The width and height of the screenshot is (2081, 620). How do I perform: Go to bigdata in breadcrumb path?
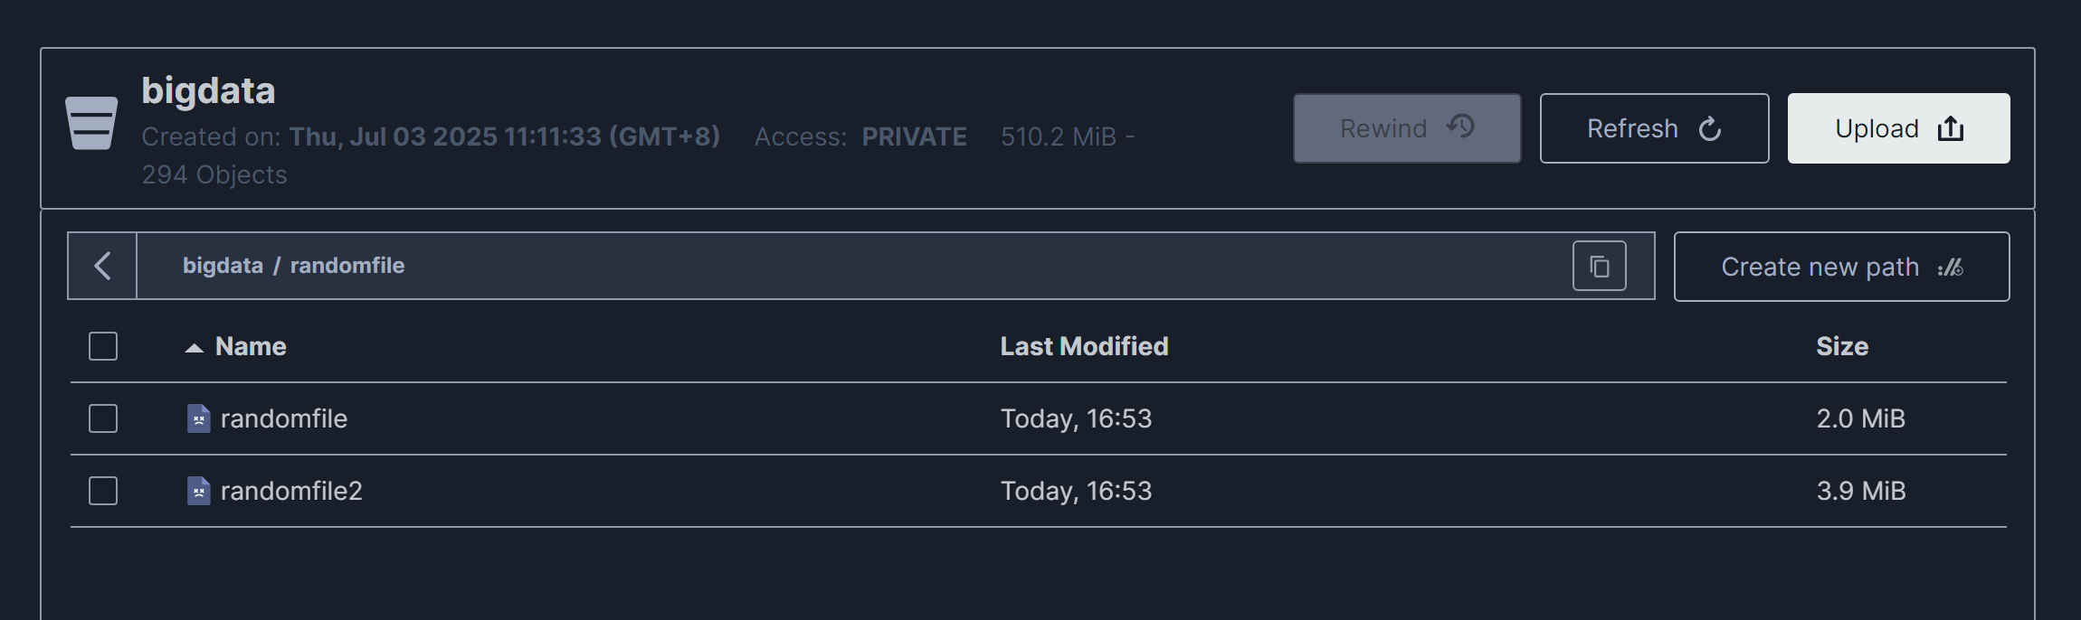click(x=223, y=266)
